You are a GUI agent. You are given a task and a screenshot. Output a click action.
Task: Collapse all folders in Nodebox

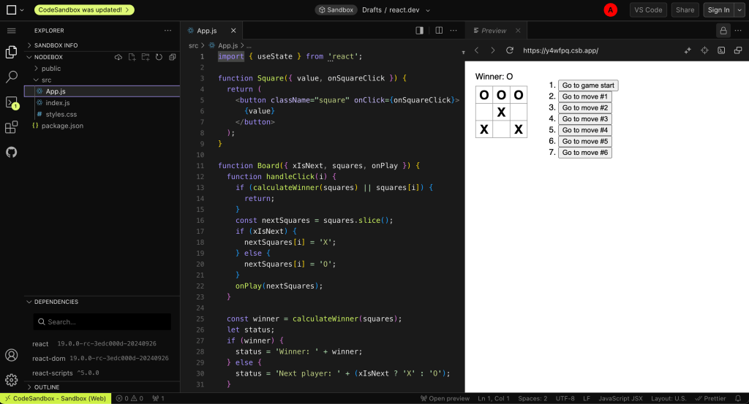[173, 57]
